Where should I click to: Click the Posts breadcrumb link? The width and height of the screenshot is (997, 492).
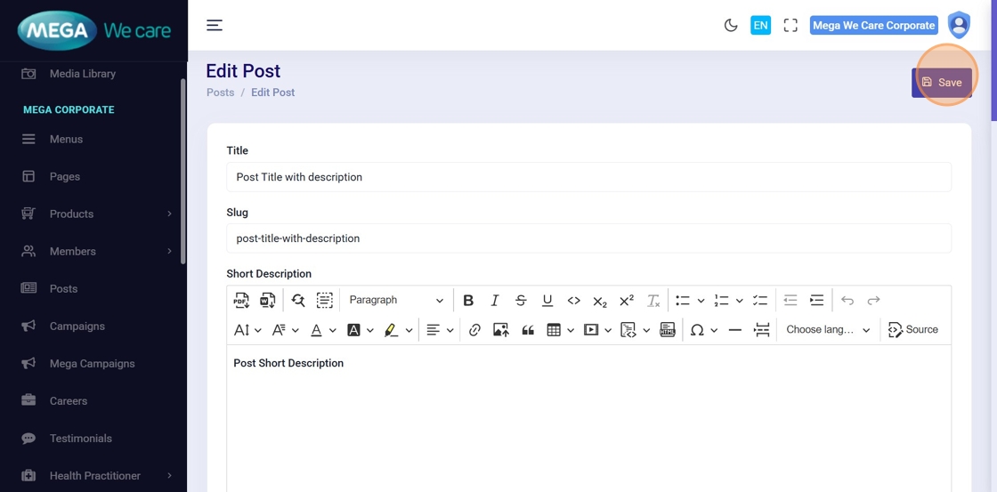[221, 93]
